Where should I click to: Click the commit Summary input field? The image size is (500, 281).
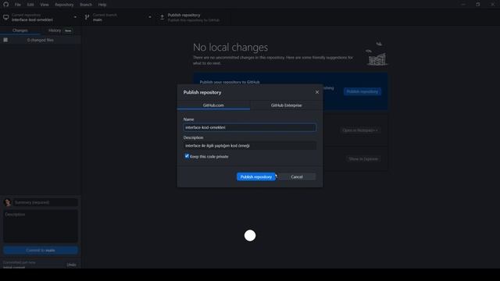tap(45, 202)
